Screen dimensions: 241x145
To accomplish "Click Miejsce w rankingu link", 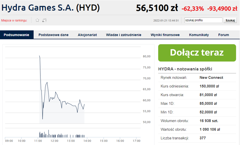I will 14,20.
